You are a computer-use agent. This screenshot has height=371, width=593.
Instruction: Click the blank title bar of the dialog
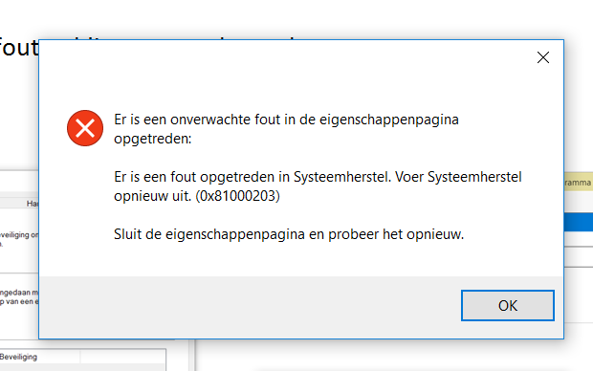(284, 57)
